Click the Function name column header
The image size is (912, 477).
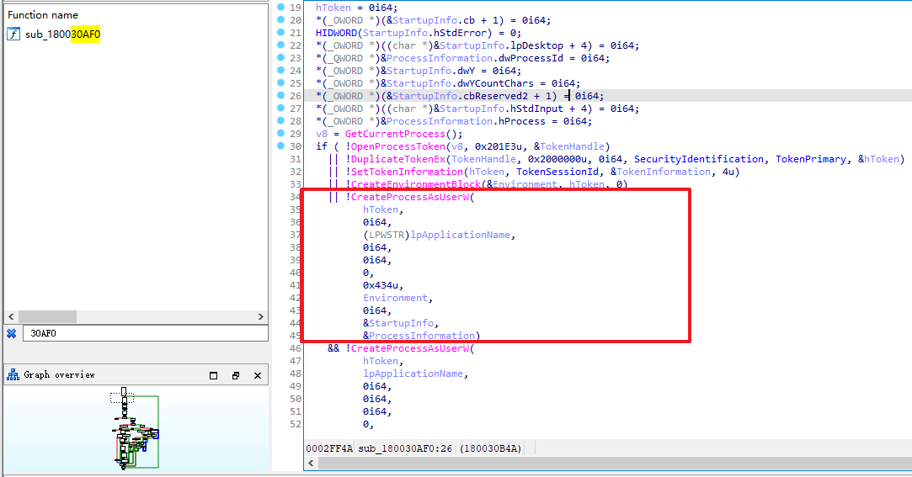pos(42,15)
